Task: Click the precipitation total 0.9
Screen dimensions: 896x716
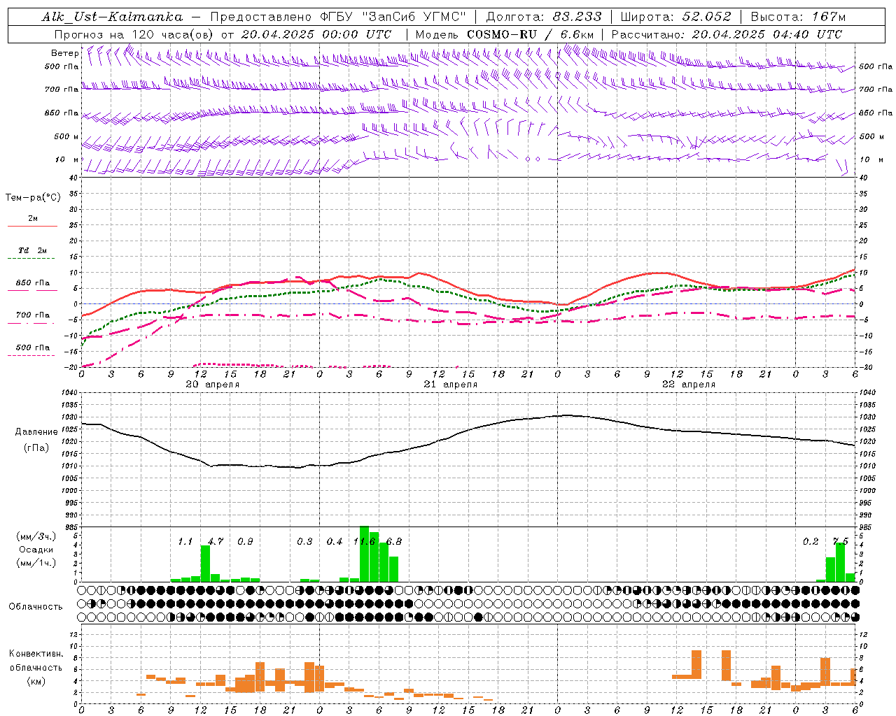Action: 245,542
